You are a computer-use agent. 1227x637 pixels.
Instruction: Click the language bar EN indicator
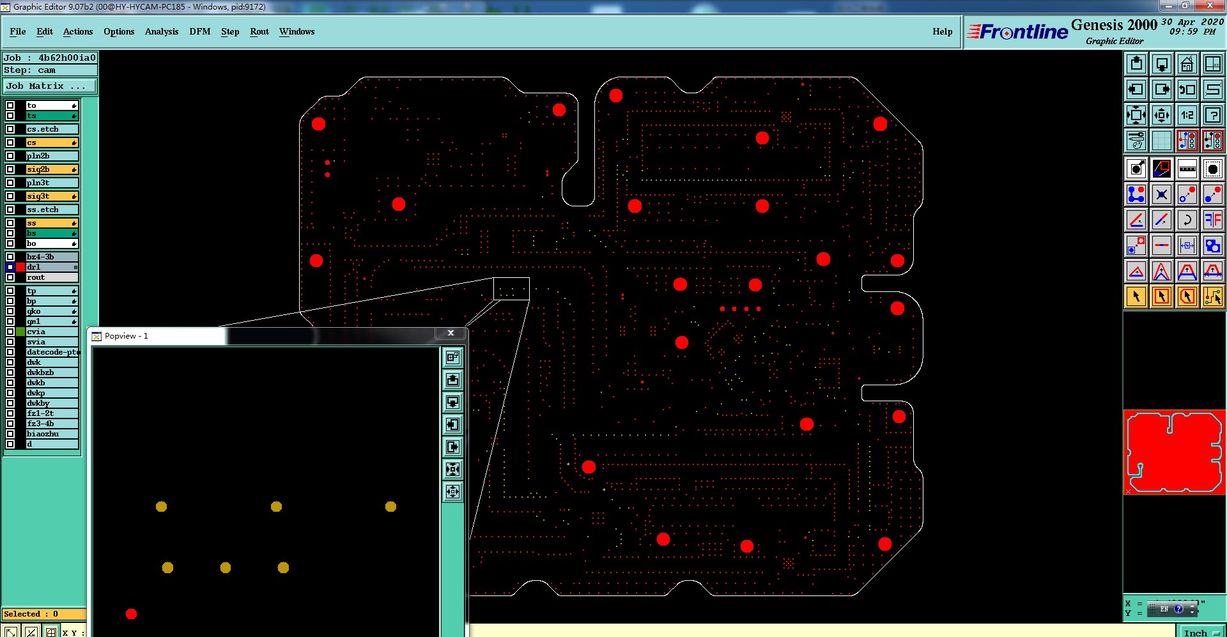1164,610
